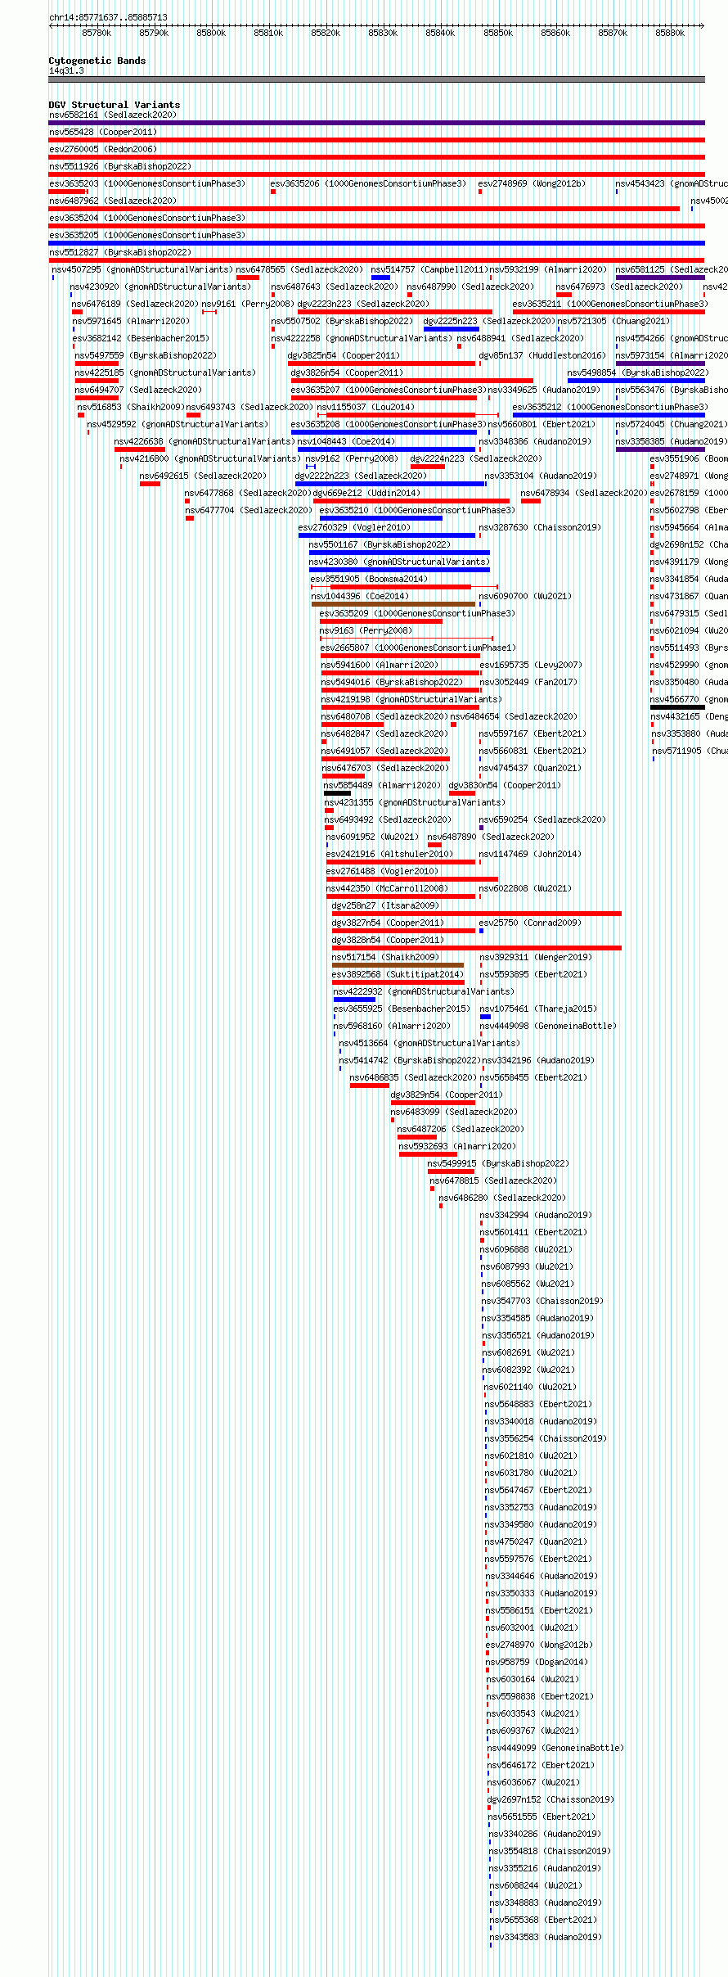Select esv2421916 (Altshuler2010) variant
Viewport: 728px width, 1977px height.
389,854
